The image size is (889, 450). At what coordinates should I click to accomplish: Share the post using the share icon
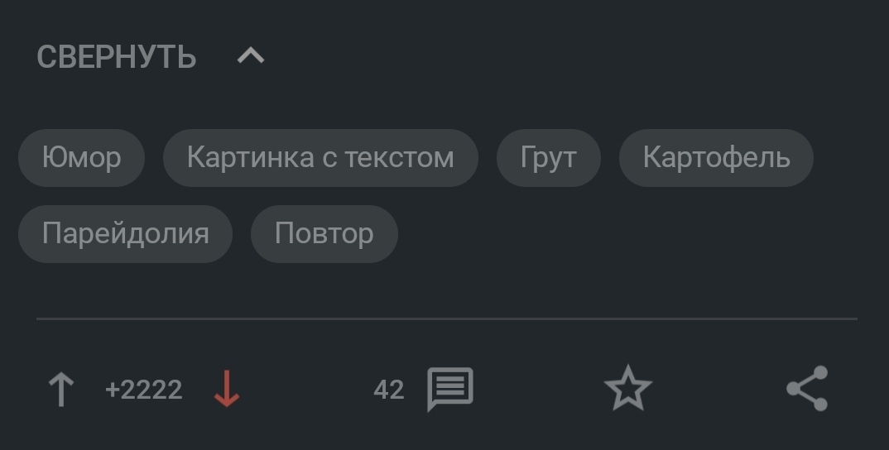tap(807, 388)
